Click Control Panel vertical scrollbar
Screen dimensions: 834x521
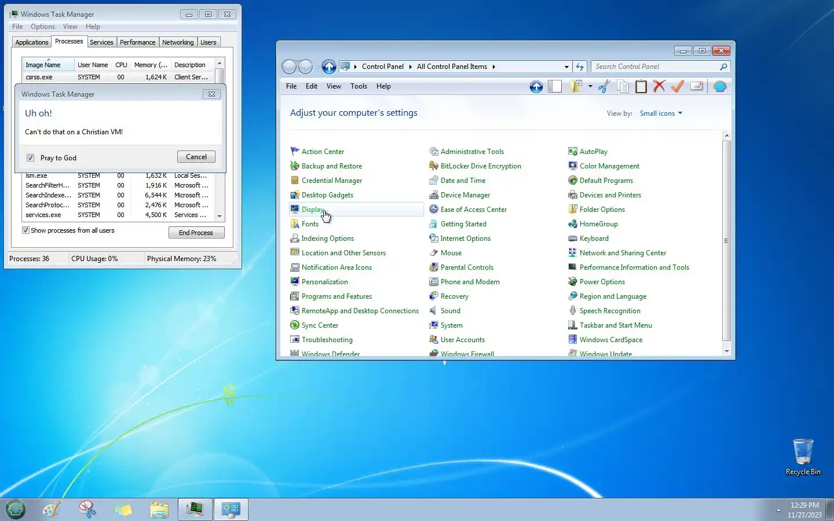726,240
